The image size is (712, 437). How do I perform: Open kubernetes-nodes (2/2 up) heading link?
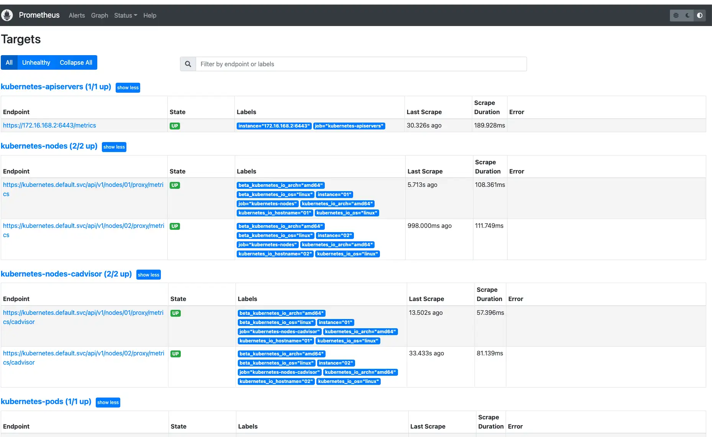[49, 146]
